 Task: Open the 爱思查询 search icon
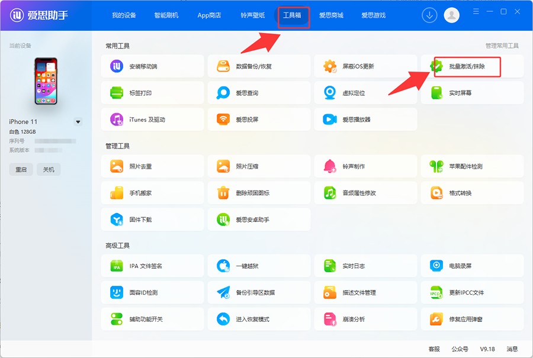[223, 93]
